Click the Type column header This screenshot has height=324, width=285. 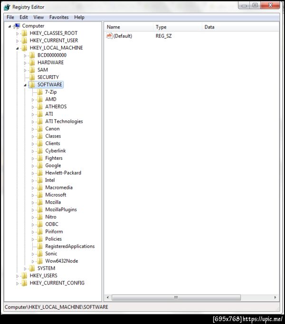178,27
